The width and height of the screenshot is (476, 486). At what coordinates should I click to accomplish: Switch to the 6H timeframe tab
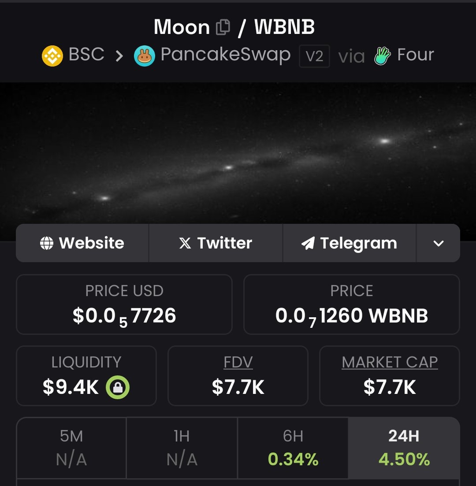[x=293, y=448]
